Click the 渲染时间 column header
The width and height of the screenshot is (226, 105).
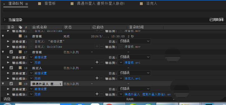(136, 27)
